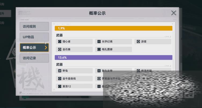Click the 武器 heading under 13.6%
The height and width of the screenshot is (108, 202).
point(59,64)
